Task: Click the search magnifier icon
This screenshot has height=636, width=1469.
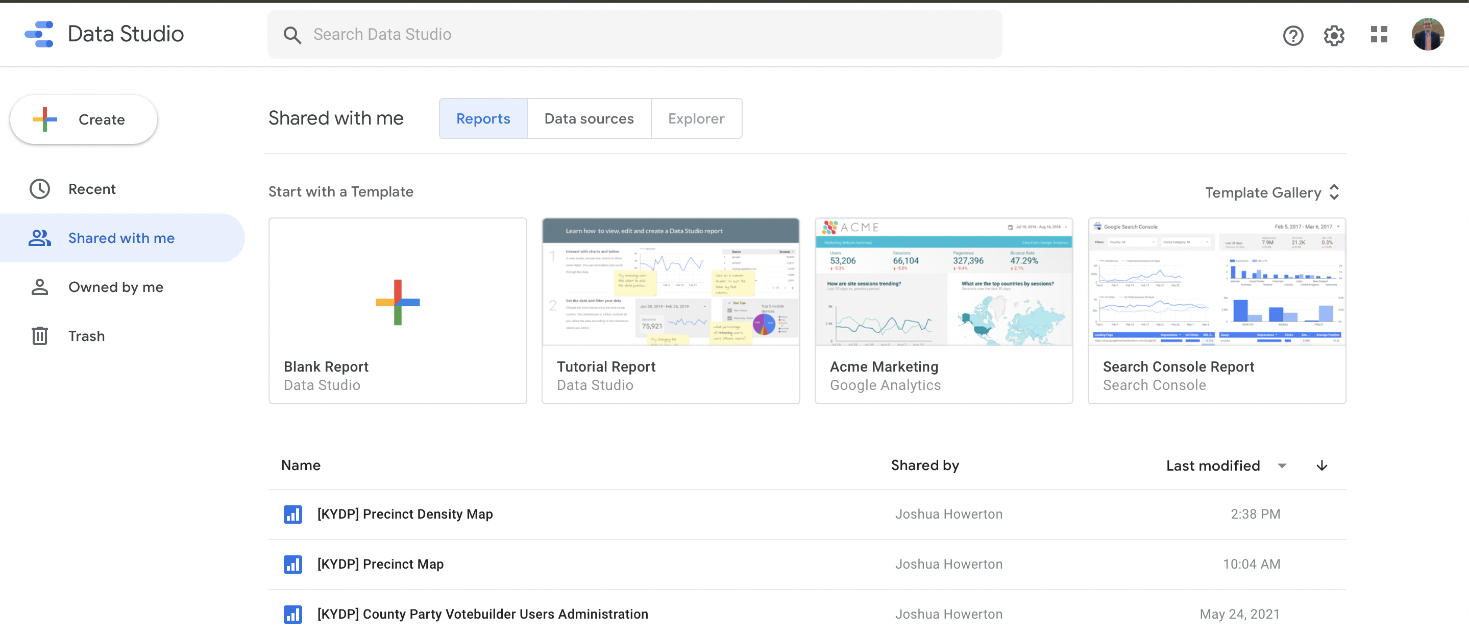Action: pyautogui.click(x=292, y=35)
